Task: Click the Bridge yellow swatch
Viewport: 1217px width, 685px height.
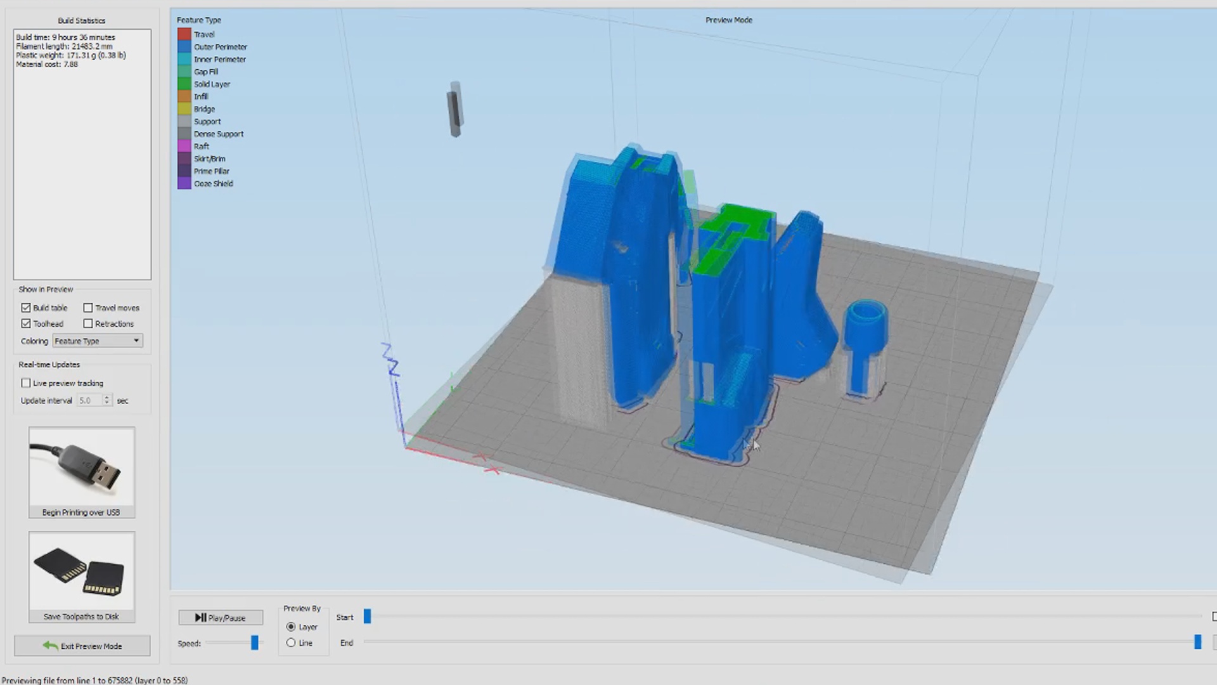Action: click(x=184, y=109)
